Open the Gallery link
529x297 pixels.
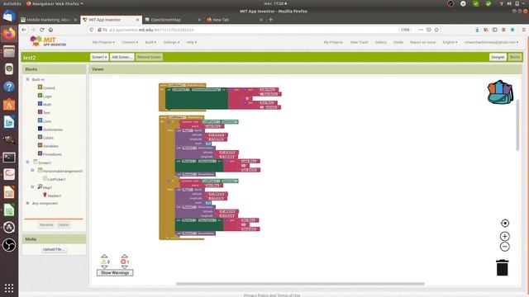click(x=380, y=42)
